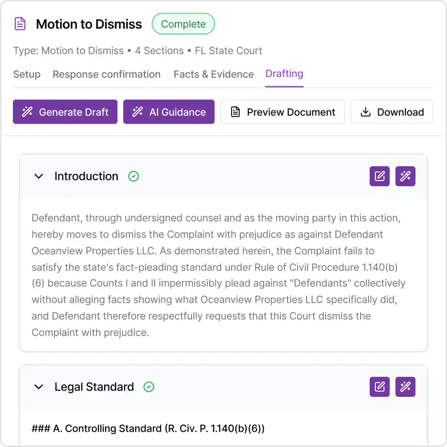
Task: Open the Setup tab
Action: pos(27,74)
